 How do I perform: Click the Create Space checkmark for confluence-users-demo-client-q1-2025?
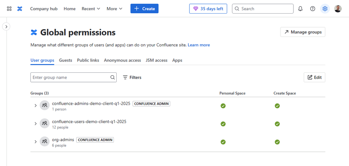pos(277,124)
